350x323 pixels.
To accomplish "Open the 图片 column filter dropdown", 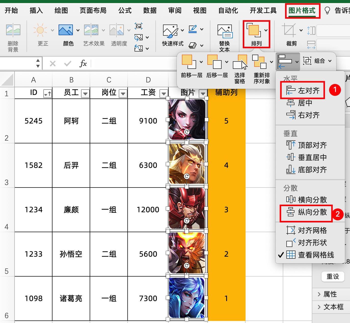I will [203, 93].
